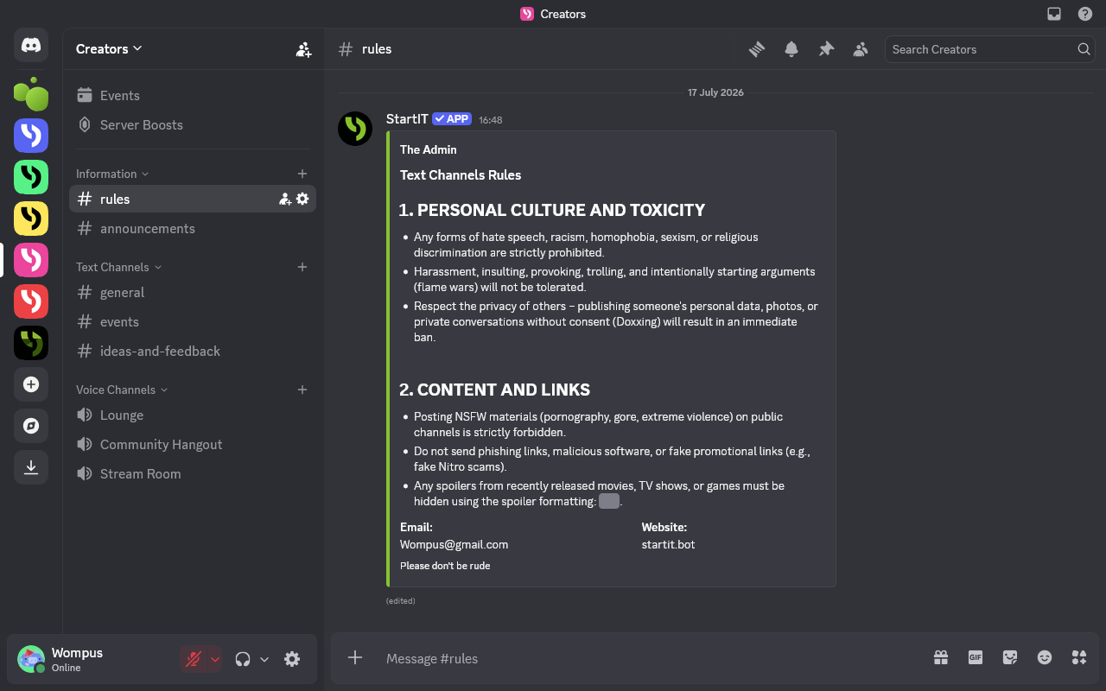Image resolution: width=1106 pixels, height=691 pixels.
Task: Open the events text channel
Action: point(193,321)
